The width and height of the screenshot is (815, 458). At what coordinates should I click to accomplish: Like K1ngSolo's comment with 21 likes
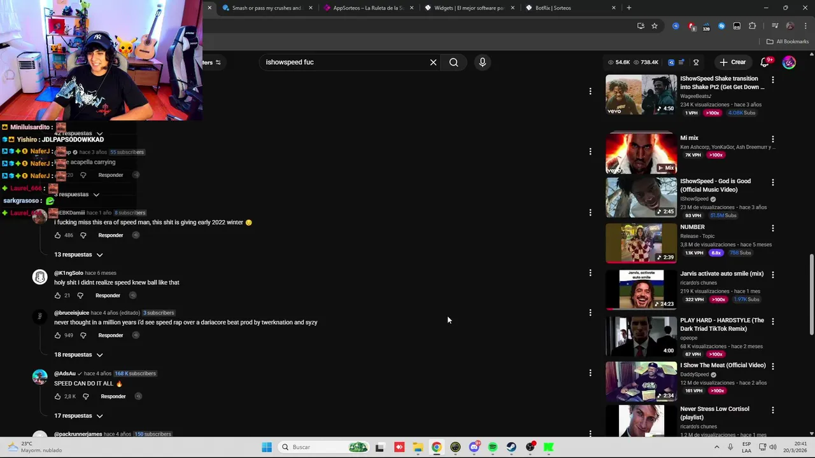[57, 295]
